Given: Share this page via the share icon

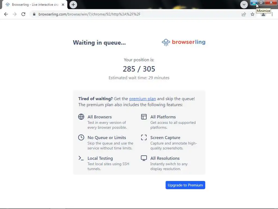Looking at the screenshot, I should tap(244, 14).
